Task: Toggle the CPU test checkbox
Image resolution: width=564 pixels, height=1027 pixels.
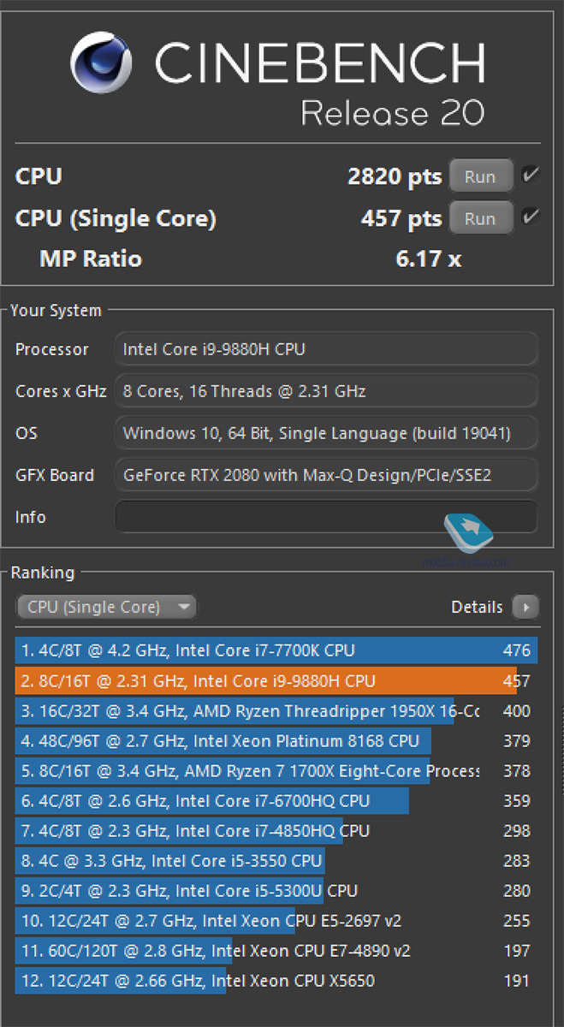Action: point(531,175)
